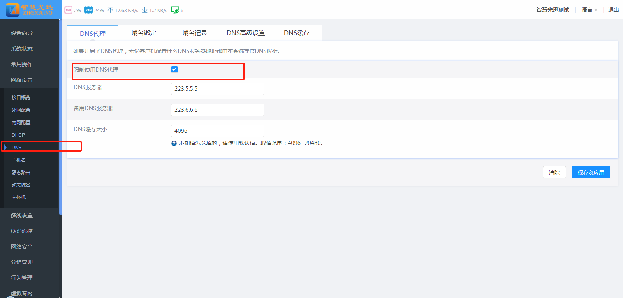Click the ZHGXAINO logo
Screen dimensions: 623x298
coord(30,10)
